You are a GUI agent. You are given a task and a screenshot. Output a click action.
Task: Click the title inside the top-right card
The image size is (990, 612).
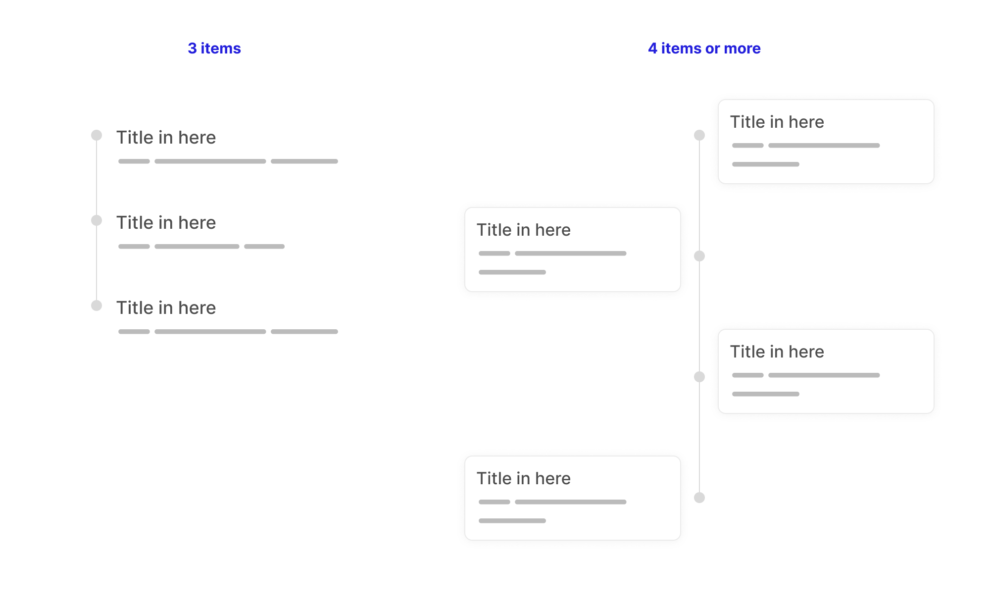777,122
